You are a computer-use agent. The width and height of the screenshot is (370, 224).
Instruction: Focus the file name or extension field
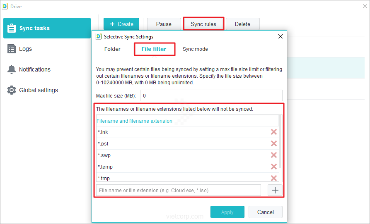179,190
